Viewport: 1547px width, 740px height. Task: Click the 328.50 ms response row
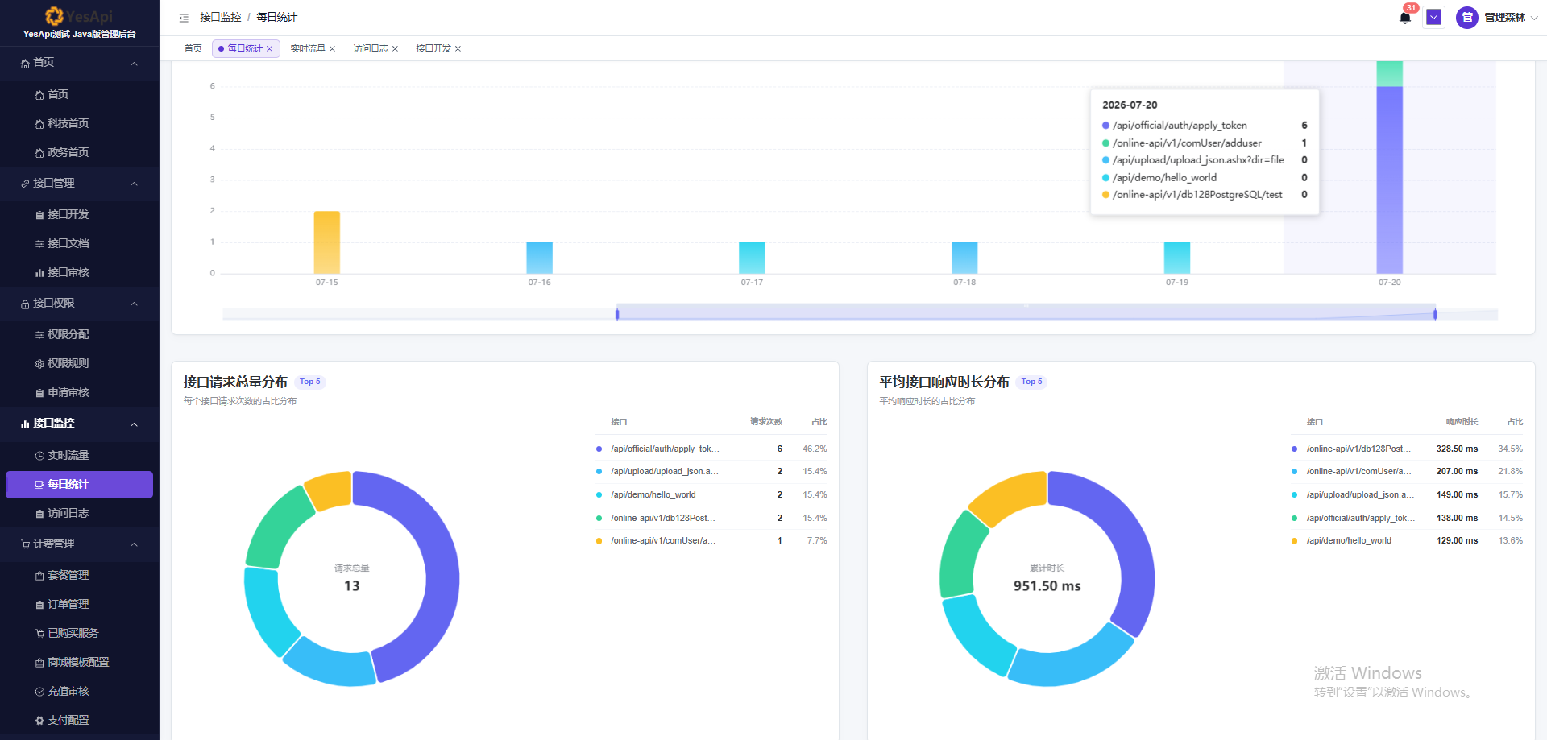1407,449
